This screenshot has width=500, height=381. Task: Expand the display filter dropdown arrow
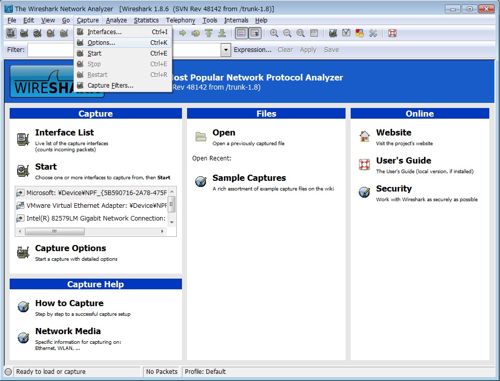[x=226, y=50]
